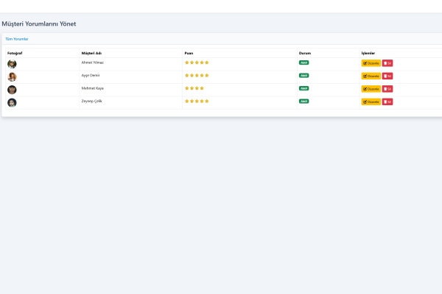Delete Zeynep Çelik's review

[x=387, y=101]
